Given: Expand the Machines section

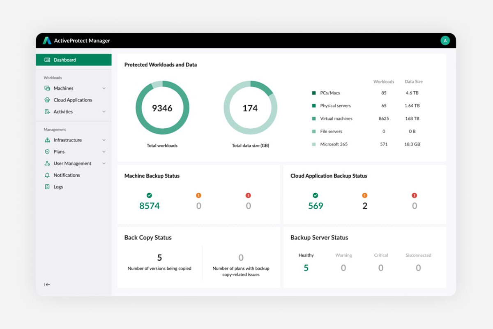Looking at the screenshot, I should pyautogui.click(x=104, y=88).
